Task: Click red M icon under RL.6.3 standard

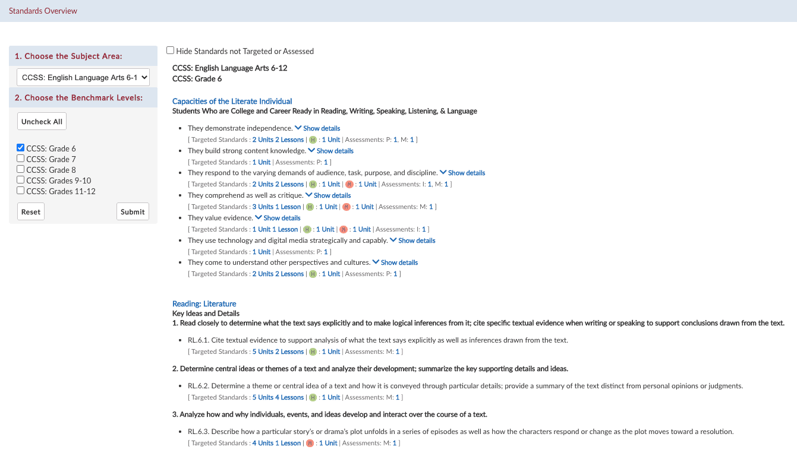Action: [x=310, y=444]
